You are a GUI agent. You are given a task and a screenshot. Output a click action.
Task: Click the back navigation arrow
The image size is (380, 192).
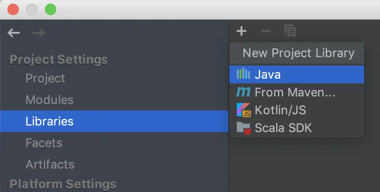click(14, 33)
